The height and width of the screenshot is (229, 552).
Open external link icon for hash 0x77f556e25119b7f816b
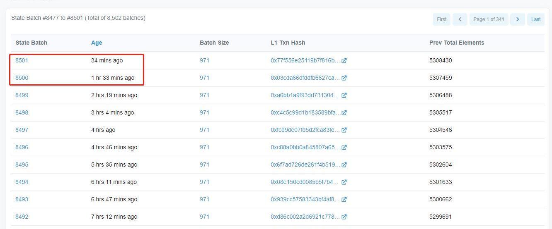tap(344, 61)
